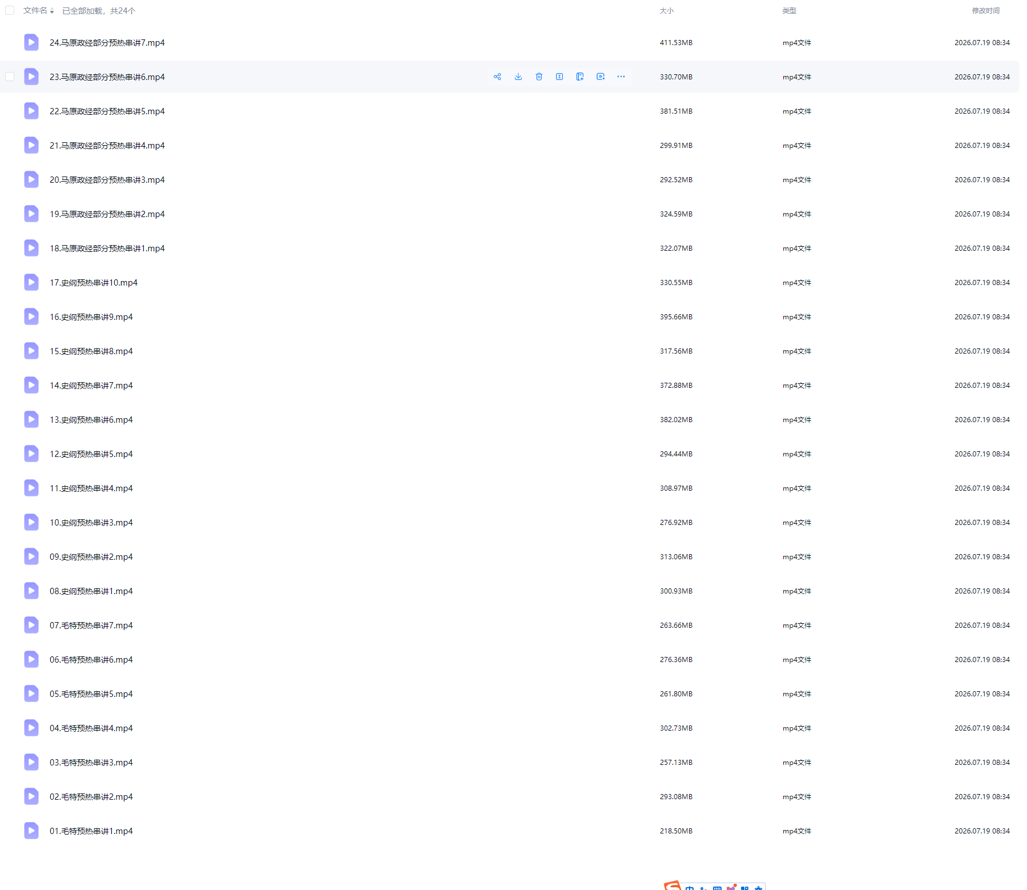Click video icon of 06.毛特预热串讲6.mp4
1027x890 pixels.
31,659
